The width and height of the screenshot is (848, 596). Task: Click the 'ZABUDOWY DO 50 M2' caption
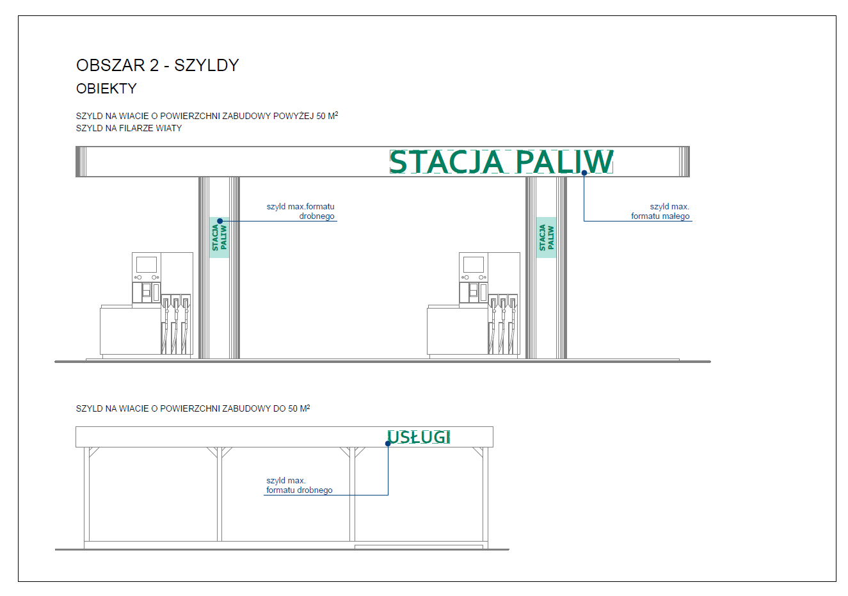point(193,408)
